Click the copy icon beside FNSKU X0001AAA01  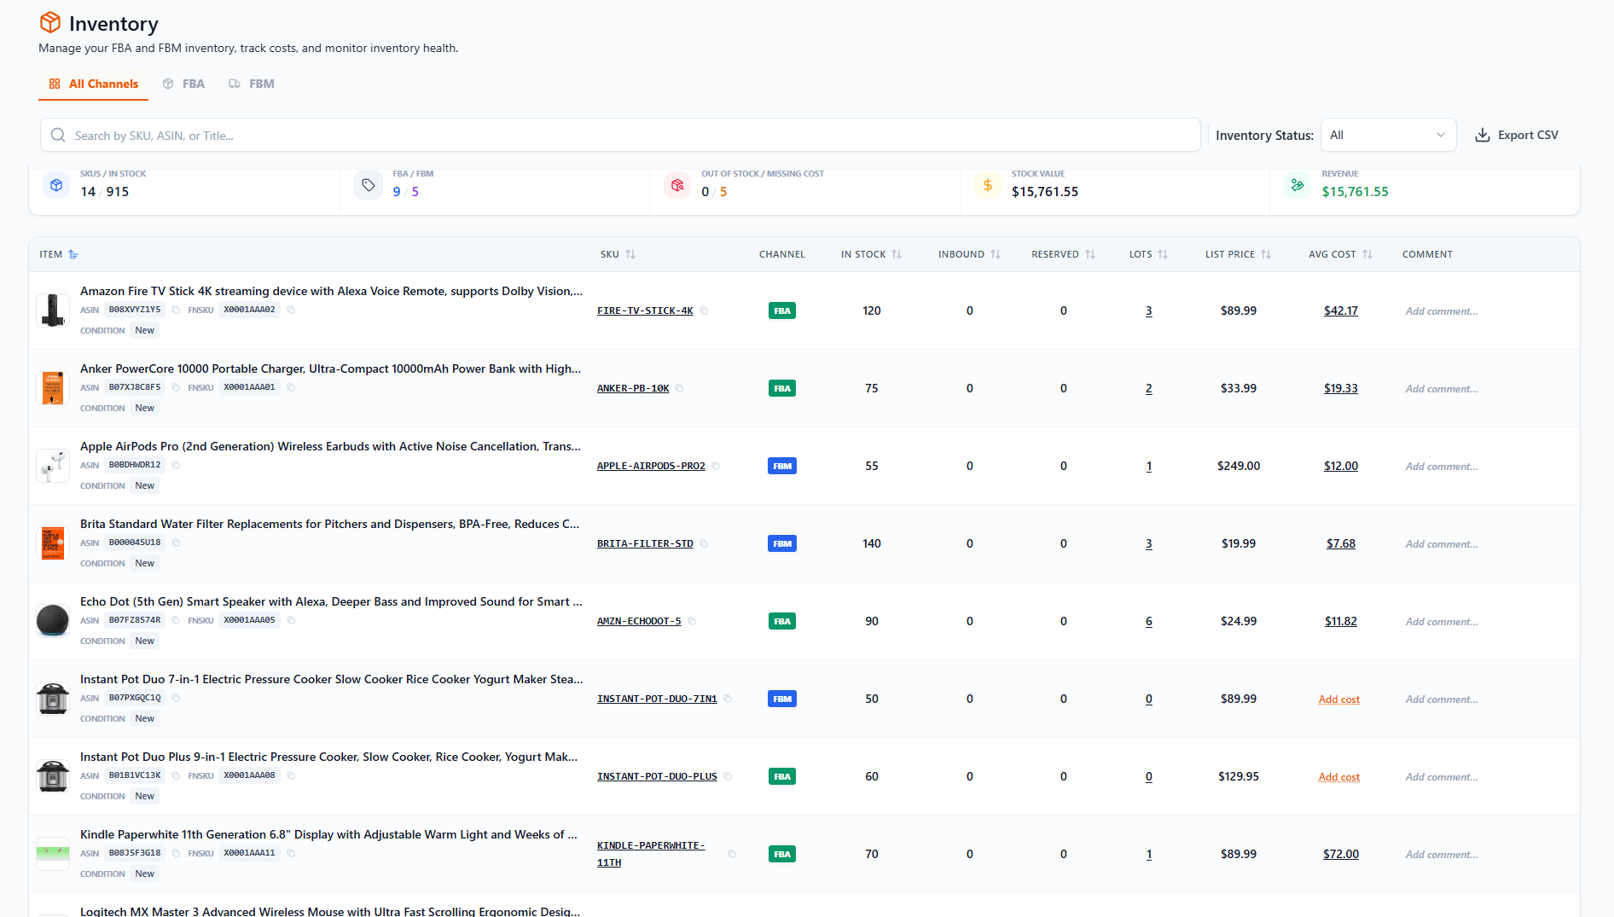pos(291,387)
